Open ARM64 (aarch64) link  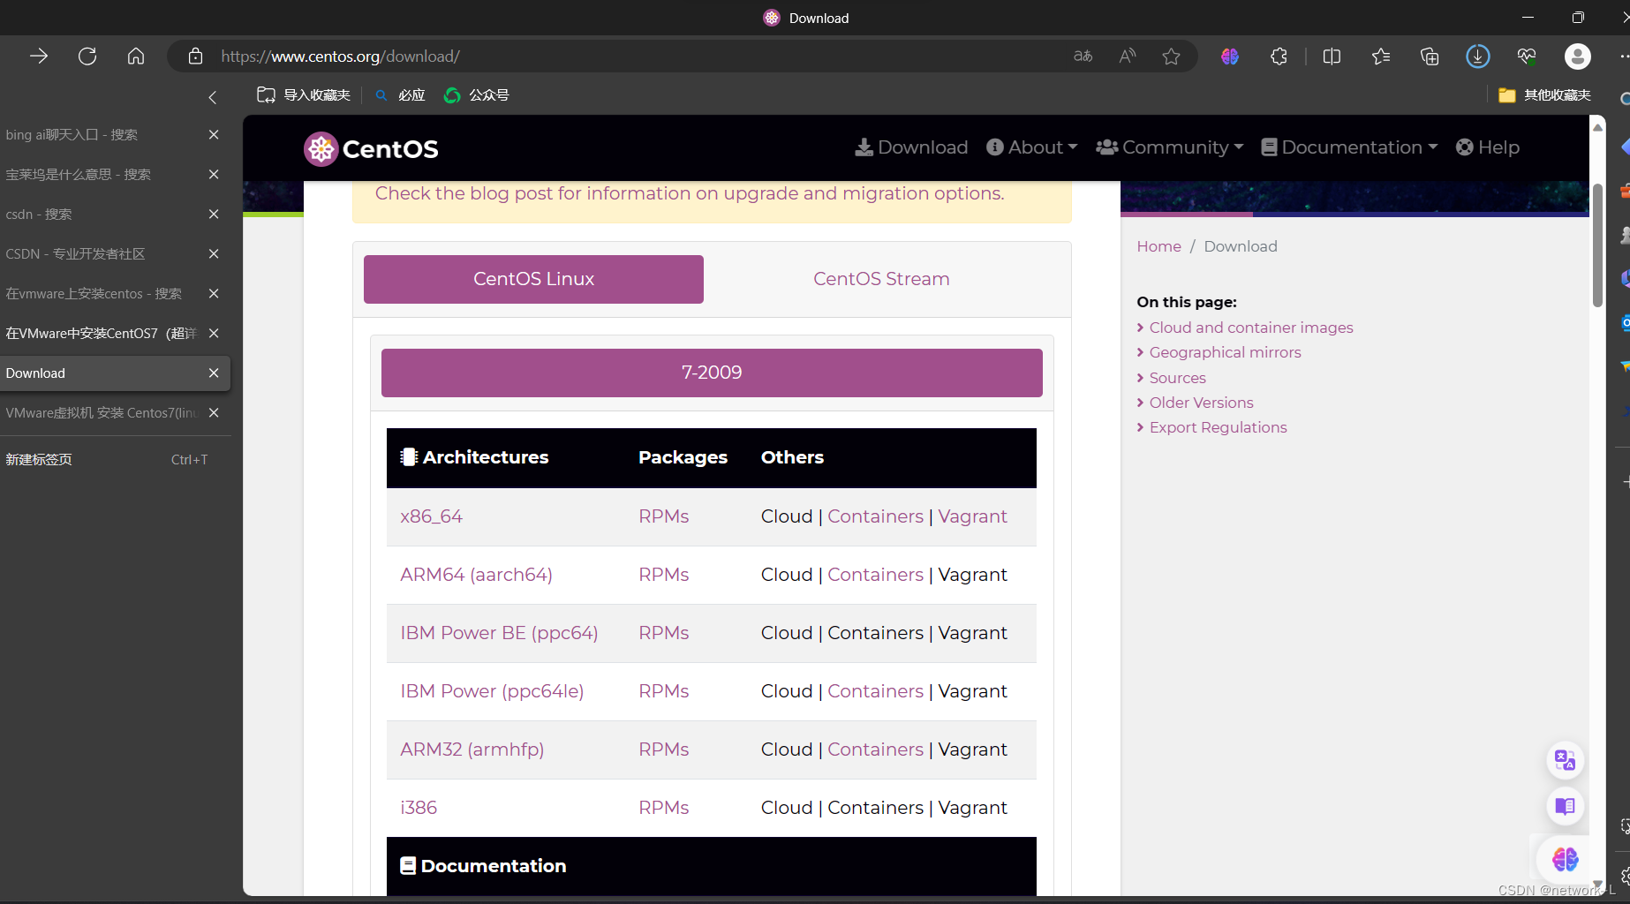click(x=476, y=575)
